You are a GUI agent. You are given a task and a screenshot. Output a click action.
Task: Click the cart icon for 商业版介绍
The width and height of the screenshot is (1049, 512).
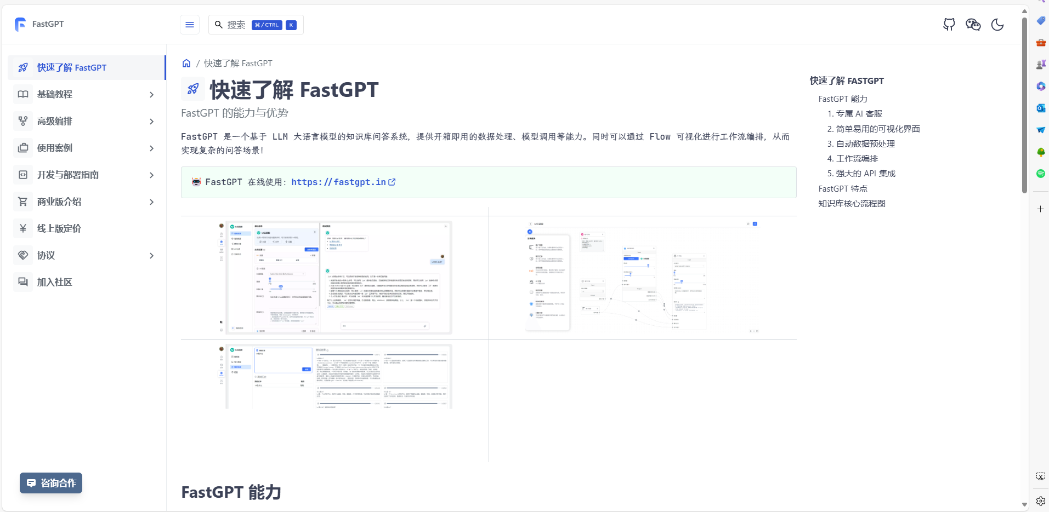point(23,202)
